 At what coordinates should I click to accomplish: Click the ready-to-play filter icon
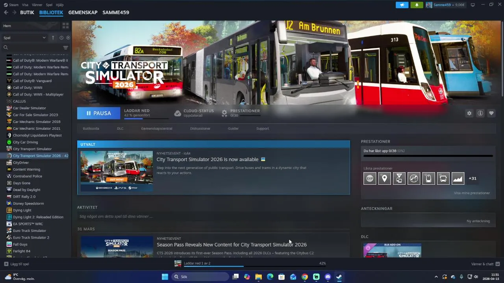[68, 38]
